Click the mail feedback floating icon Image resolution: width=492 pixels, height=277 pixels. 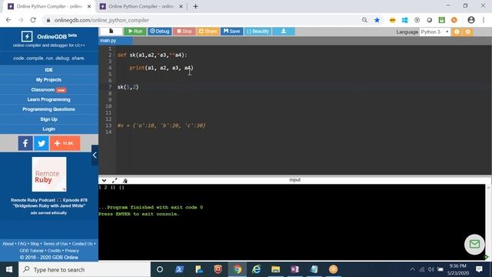(x=474, y=244)
